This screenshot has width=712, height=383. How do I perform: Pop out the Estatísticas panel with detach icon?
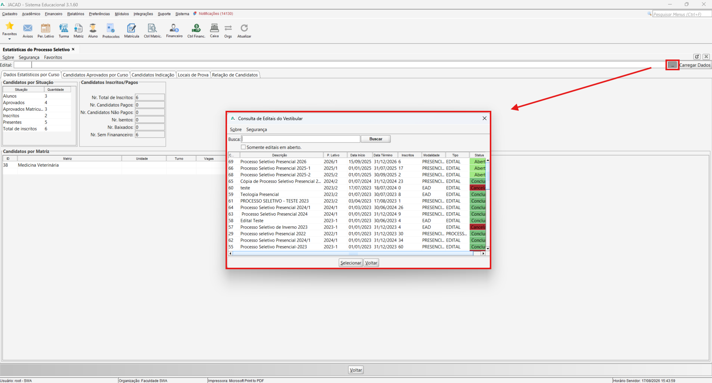697,57
